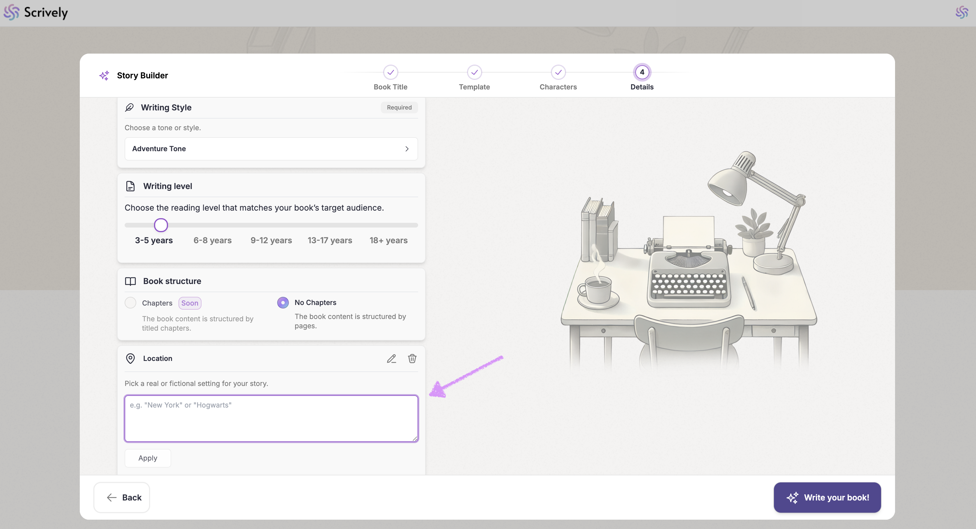
Task: Go to the Characters step
Action: tap(558, 72)
